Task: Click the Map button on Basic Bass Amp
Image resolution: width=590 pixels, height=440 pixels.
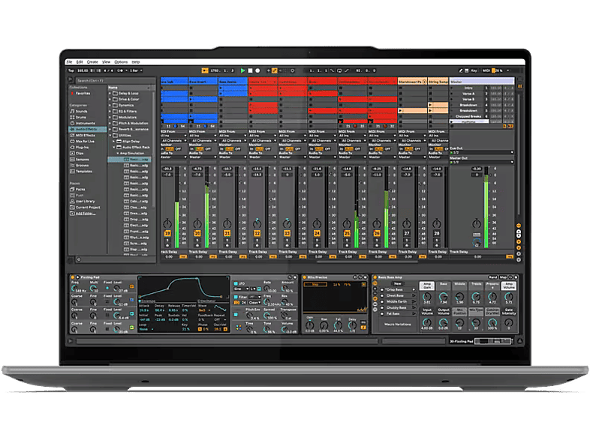Action: coord(503,277)
